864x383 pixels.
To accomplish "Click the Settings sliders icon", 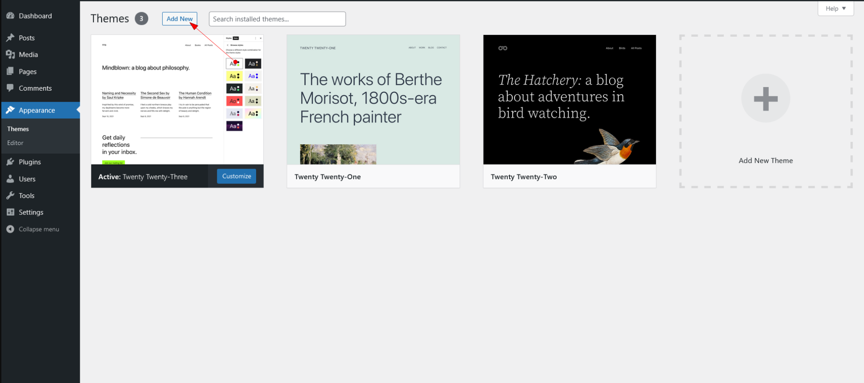I will click(x=10, y=212).
